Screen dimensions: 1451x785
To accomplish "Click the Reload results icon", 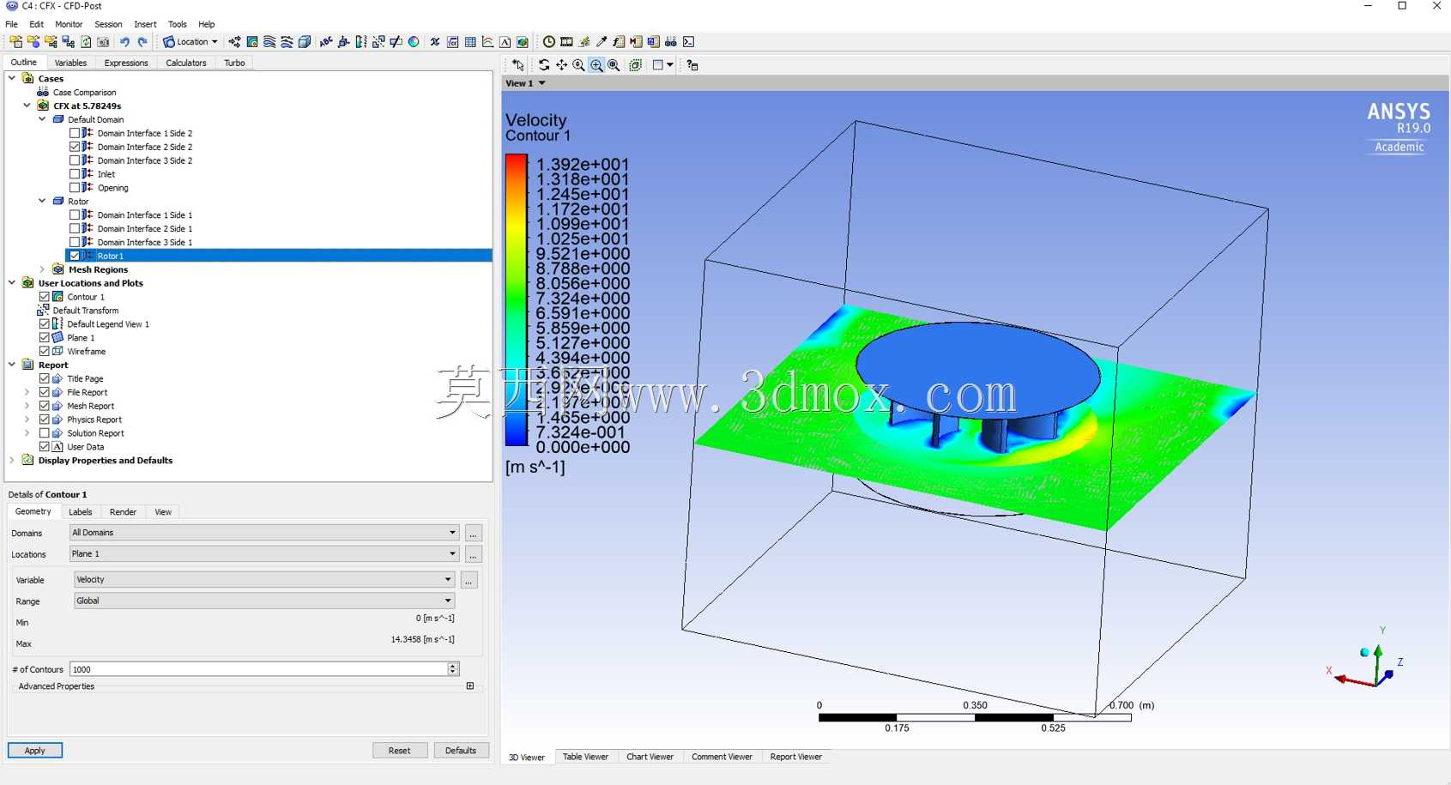I will coord(86,41).
